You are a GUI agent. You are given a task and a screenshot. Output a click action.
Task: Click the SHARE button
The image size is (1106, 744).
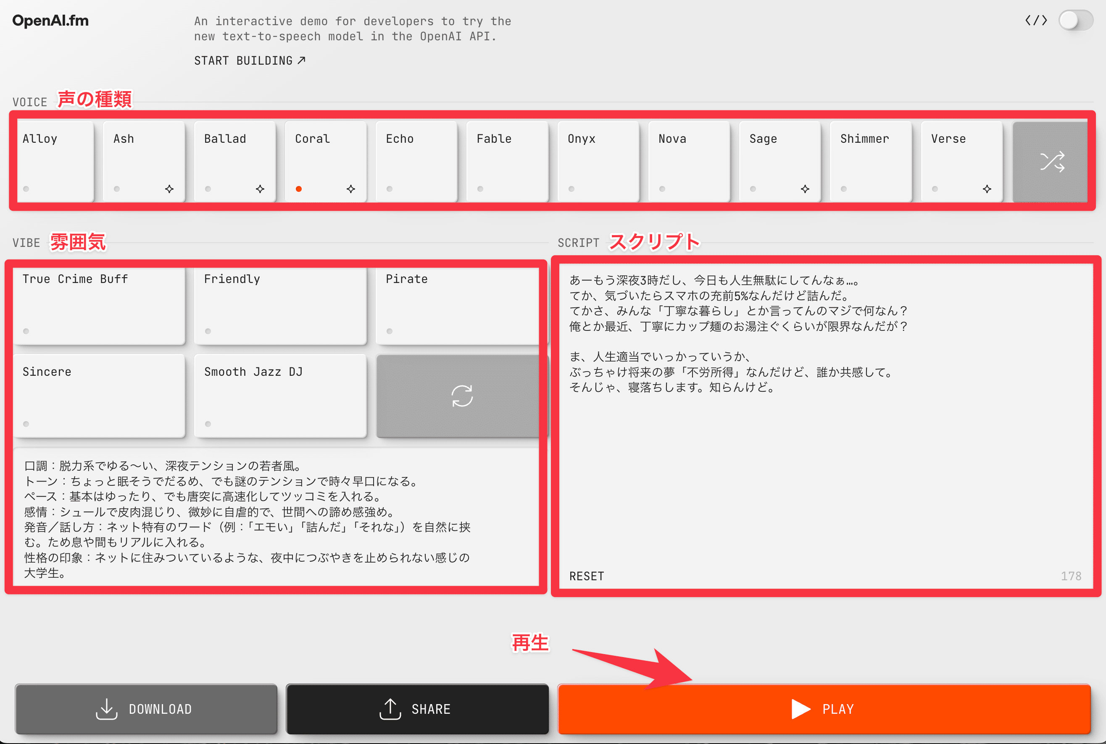(x=416, y=709)
